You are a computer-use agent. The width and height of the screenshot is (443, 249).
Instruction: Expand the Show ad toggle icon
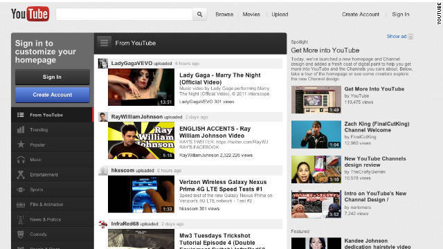pos(410,37)
